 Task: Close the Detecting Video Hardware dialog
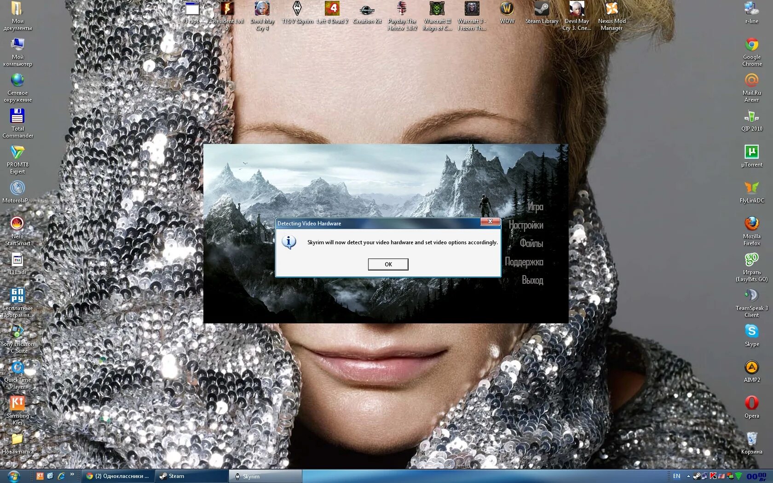(x=490, y=222)
